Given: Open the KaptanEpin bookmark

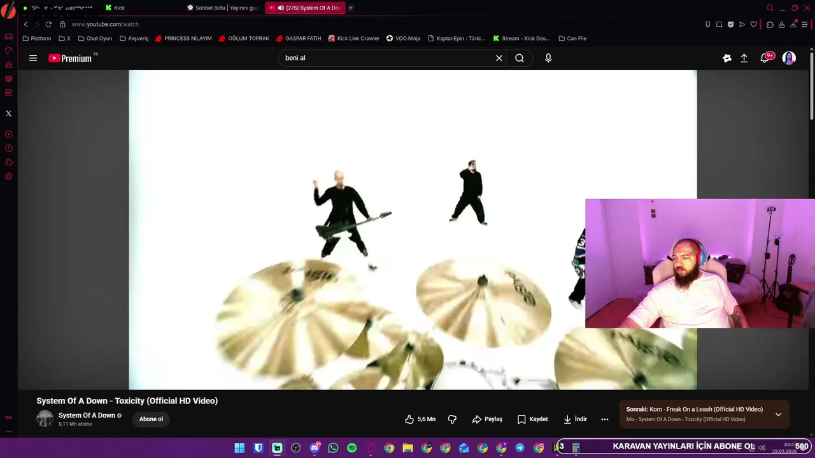Looking at the screenshot, I should pyautogui.click(x=456, y=38).
